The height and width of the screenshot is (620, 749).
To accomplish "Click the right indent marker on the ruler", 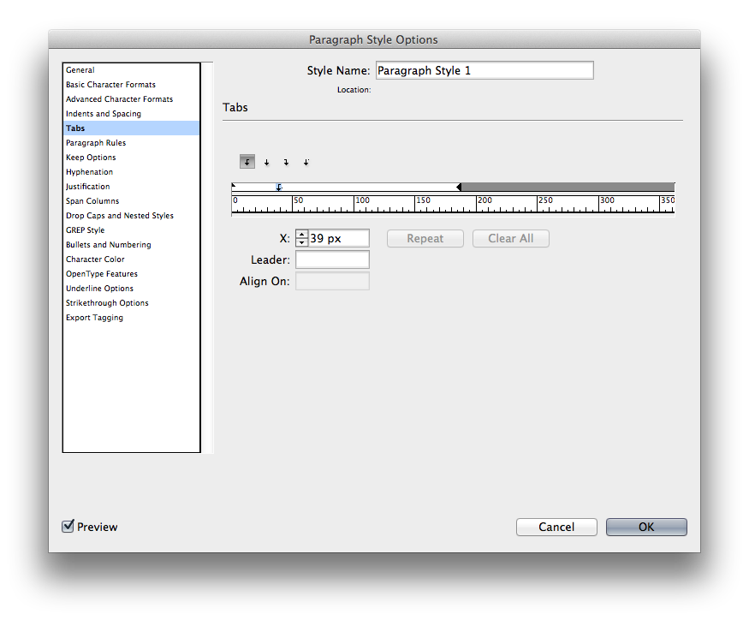I will 459,187.
